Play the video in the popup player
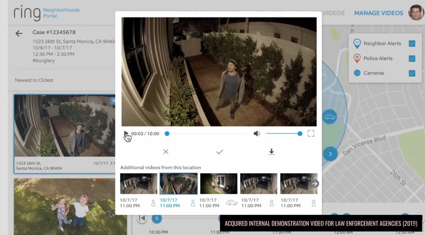Viewport: 425px width, 235px height. 126,134
